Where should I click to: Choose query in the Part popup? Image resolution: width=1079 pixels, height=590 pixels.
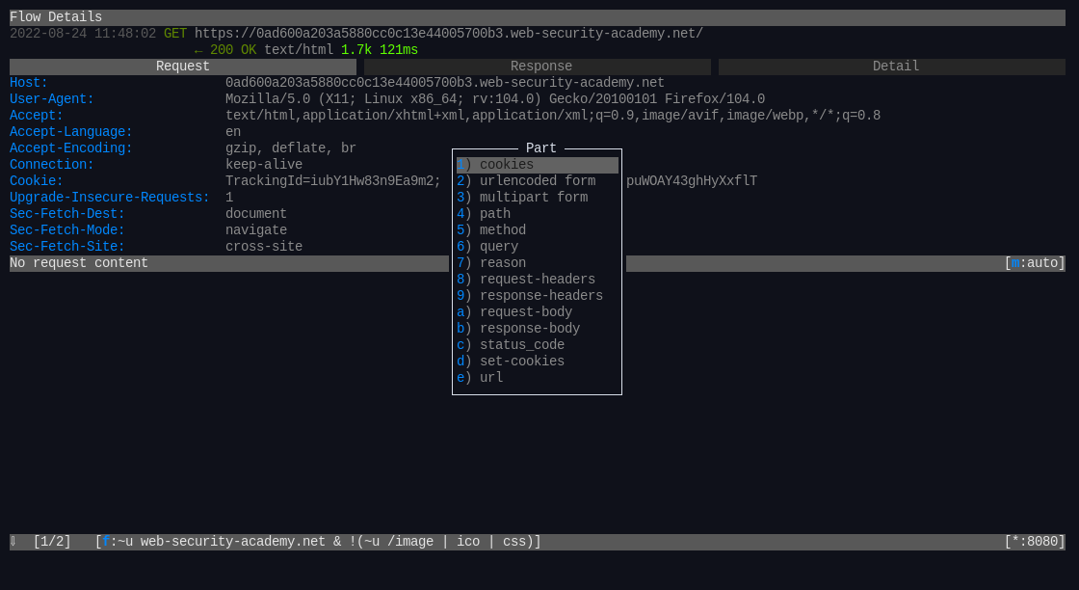tap(499, 247)
